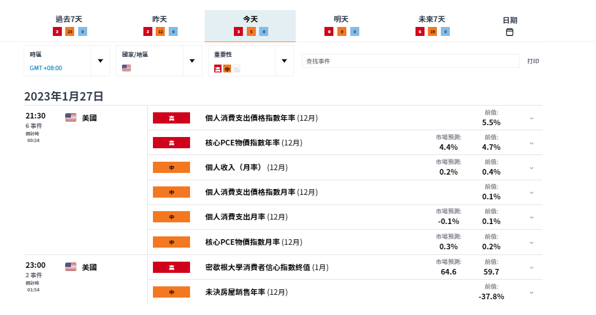The image size is (596, 315).
Task: Toggle medium importance filter (中)
Action: click(227, 69)
